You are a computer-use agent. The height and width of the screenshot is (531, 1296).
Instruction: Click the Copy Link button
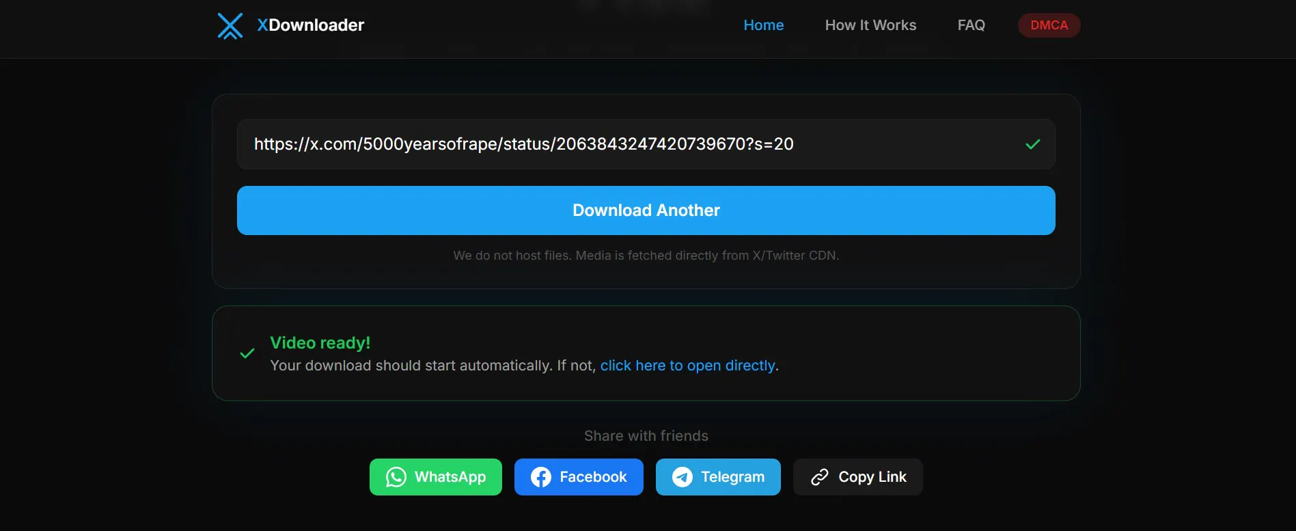[858, 477]
